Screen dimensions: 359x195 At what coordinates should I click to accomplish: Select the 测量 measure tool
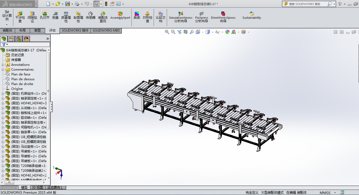coord(55,16)
